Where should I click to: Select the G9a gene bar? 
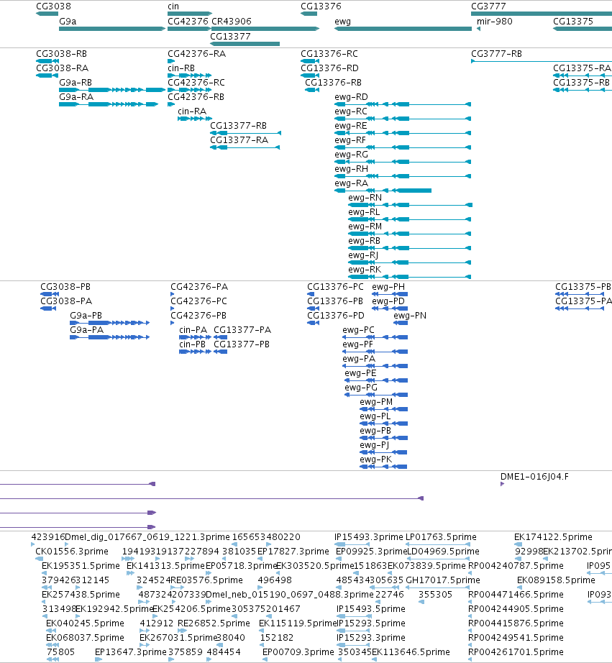pos(112,29)
